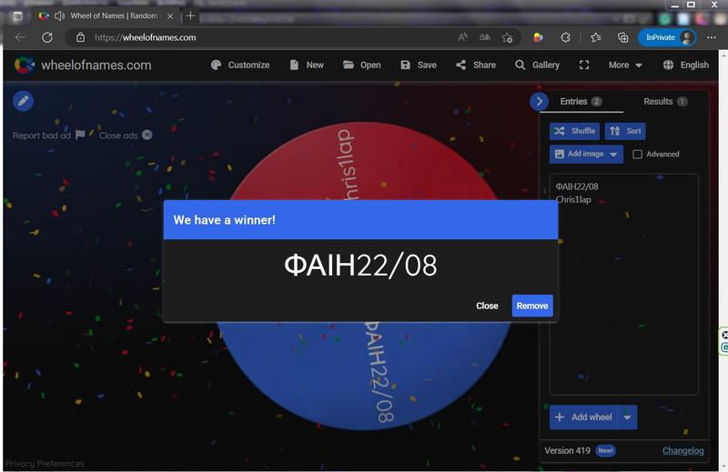Click the colorful Copilot toolbar icon
This screenshot has width=728, height=472.
[538, 37]
